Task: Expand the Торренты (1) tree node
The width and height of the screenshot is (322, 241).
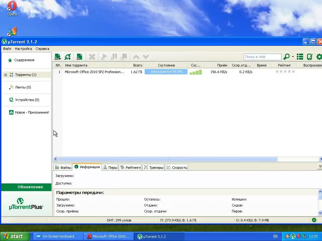Action: [x=6, y=75]
